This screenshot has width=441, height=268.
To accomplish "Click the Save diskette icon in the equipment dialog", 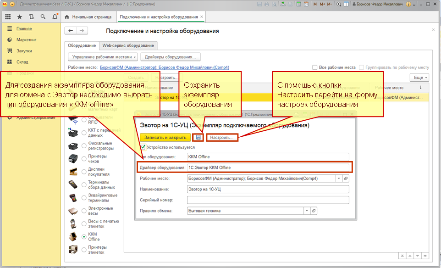I will click(x=198, y=137).
